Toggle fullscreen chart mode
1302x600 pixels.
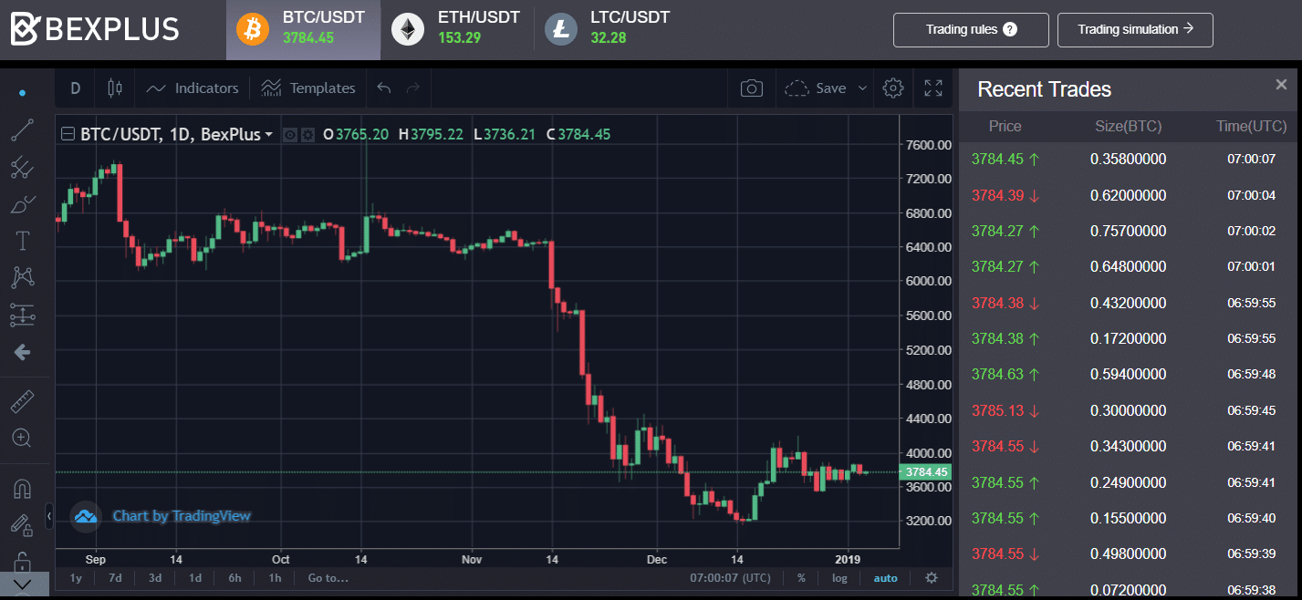[x=932, y=88]
